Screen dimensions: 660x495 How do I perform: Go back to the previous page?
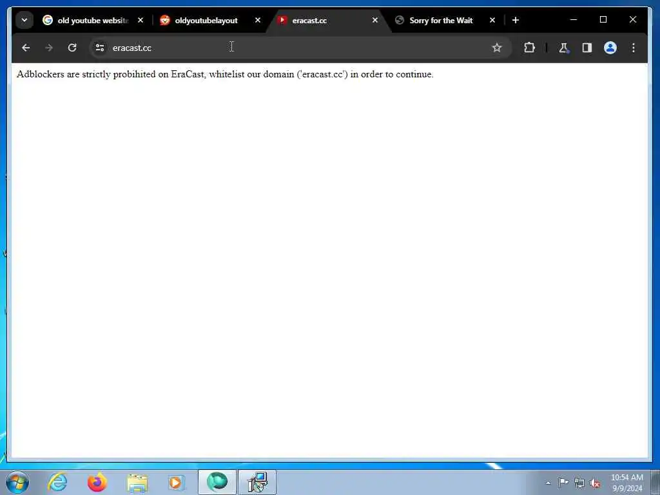26,48
